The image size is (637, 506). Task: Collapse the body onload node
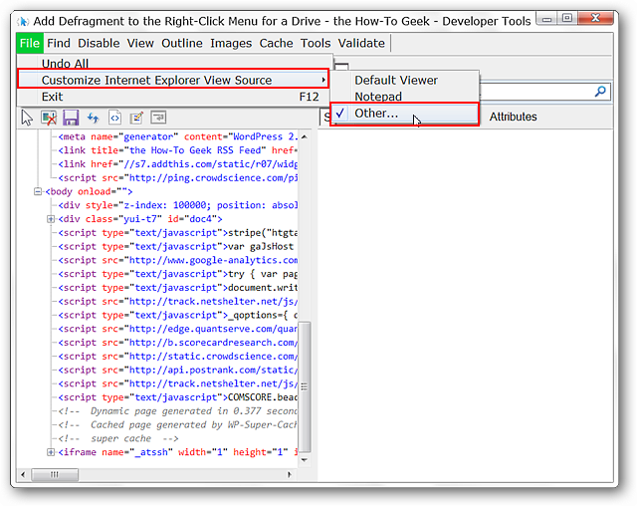tap(38, 191)
